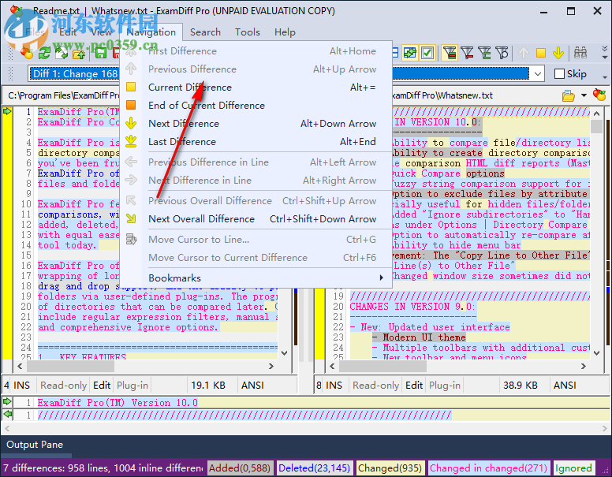This screenshot has height=477, width=612.
Task: Click the browse folder icon beside Whatsnew.txt path
Action: 569,95
